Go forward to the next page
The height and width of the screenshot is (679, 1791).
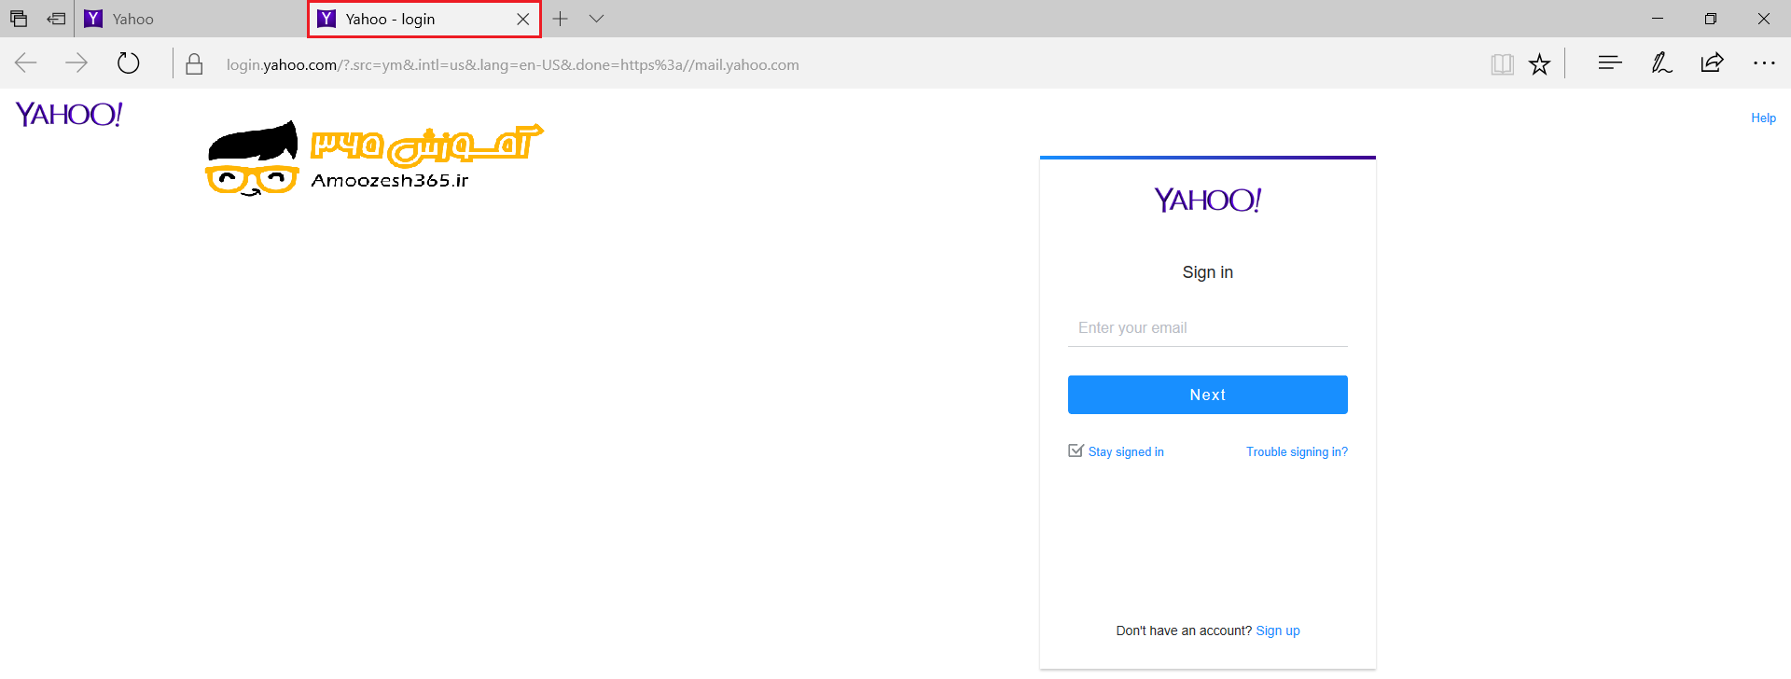(x=76, y=63)
